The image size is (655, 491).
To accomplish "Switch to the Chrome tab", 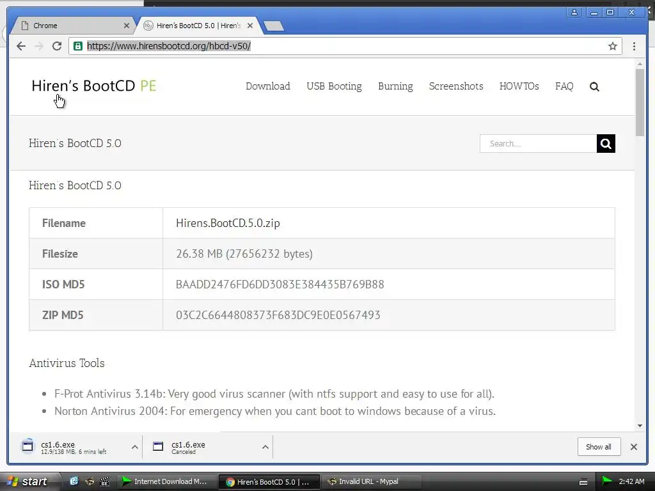I will pos(72,26).
